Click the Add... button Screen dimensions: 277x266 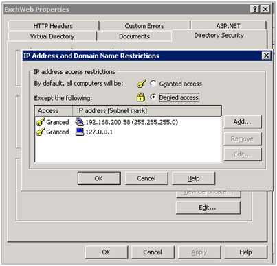tap(243, 122)
